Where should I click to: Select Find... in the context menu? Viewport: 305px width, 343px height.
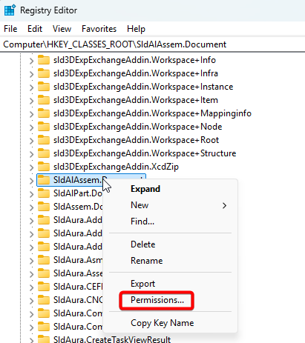142,222
